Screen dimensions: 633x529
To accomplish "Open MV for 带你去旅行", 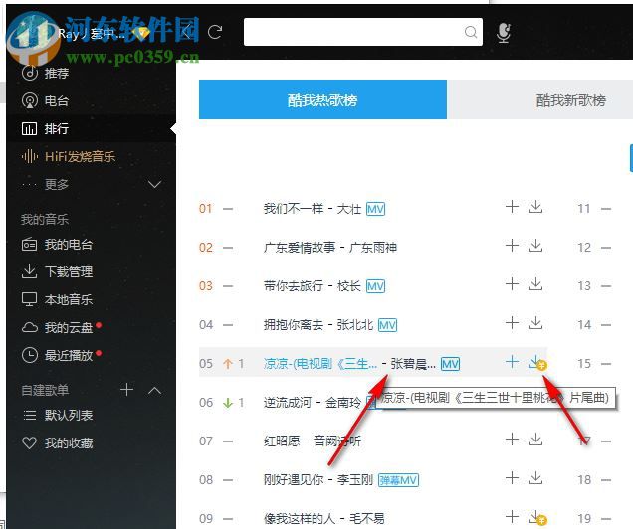I will pyautogui.click(x=375, y=286).
